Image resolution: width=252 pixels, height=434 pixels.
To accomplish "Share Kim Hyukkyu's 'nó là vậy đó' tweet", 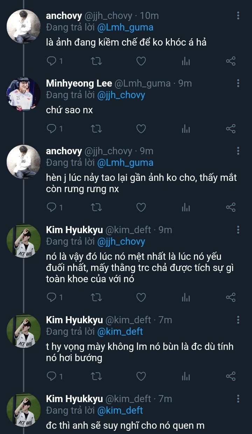I will pyautogui.click(x=231, y=297).
